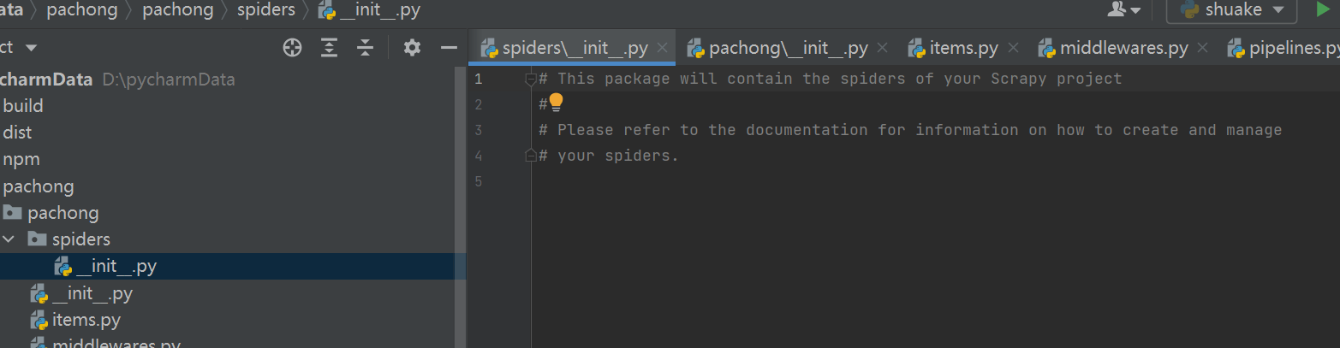Run the shuake configuration with green arrow
This screenshot has height=348, width=1340.
(1324, 9)
